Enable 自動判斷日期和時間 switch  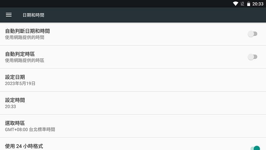click(252, 34)
